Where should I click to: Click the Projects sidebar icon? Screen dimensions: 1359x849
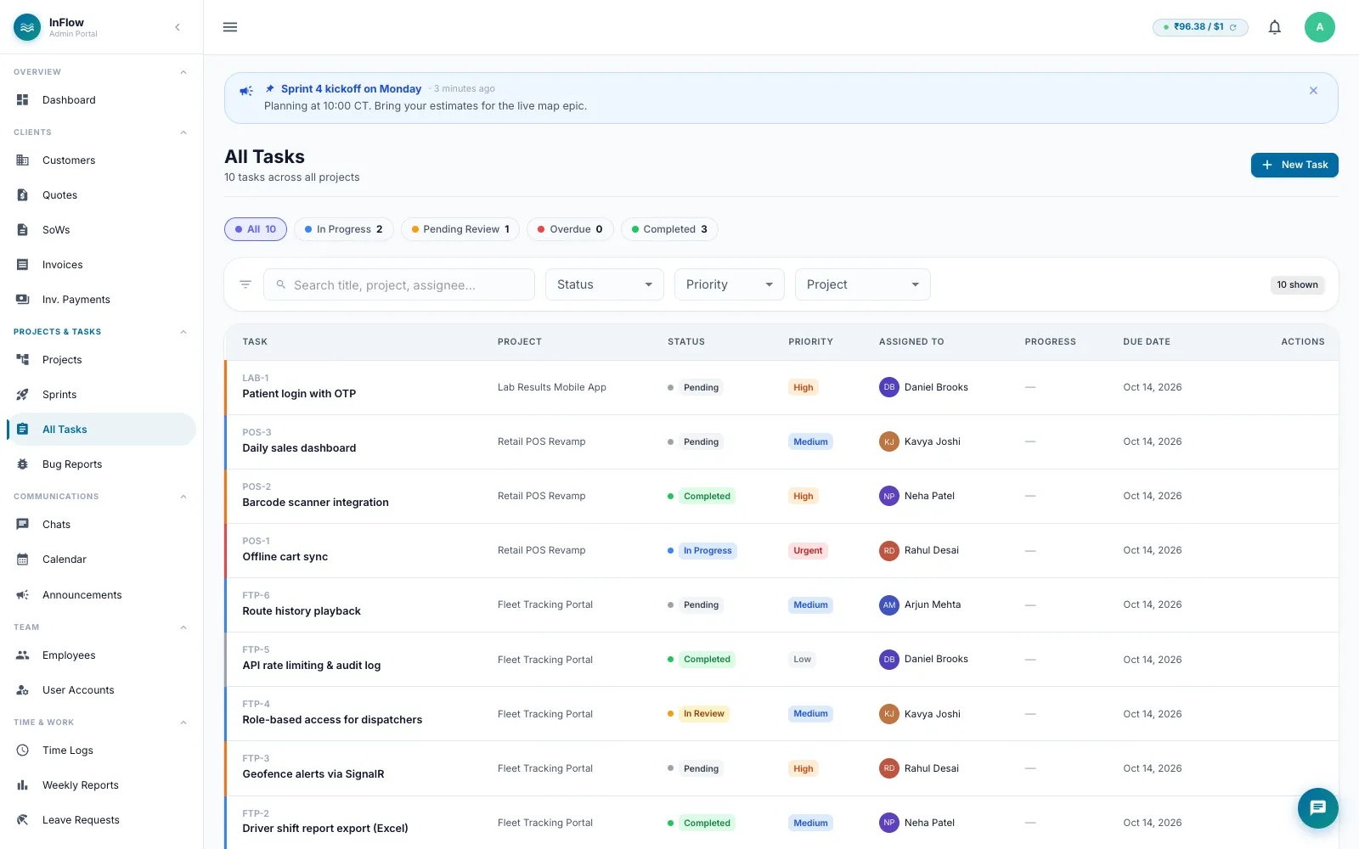23,360
